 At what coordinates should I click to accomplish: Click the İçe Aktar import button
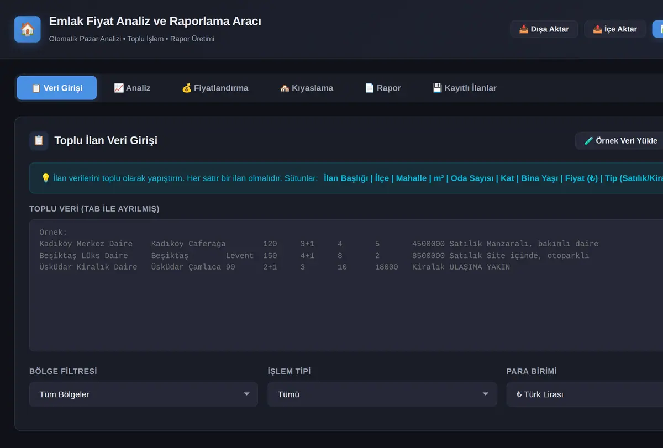614,29
